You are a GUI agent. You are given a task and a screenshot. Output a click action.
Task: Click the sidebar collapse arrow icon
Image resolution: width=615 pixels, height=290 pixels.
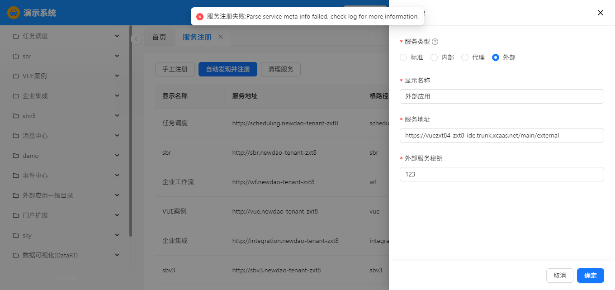[136, 39]
